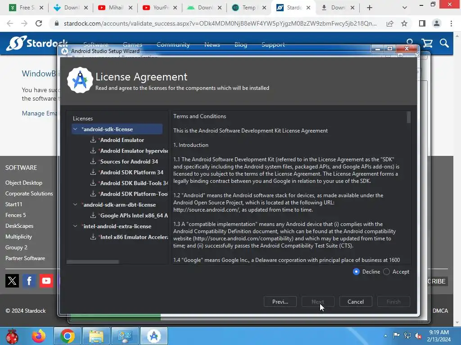Click DMCA link in footer

tap(440, 311)
